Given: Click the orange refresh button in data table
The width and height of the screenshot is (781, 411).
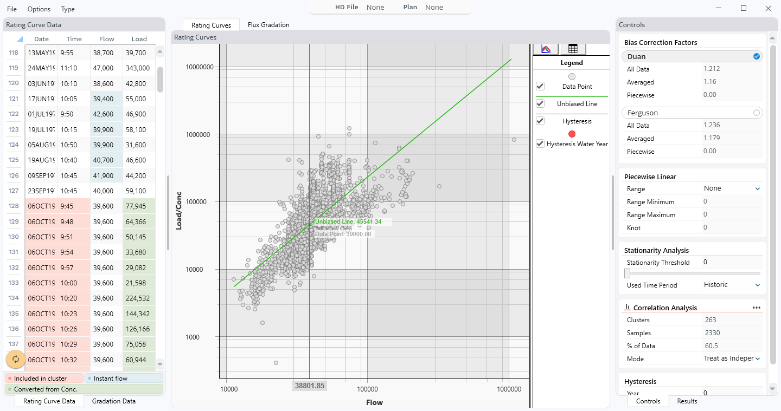Looking at the screenshot, I should pyautogui.click(x=16, y=359).
